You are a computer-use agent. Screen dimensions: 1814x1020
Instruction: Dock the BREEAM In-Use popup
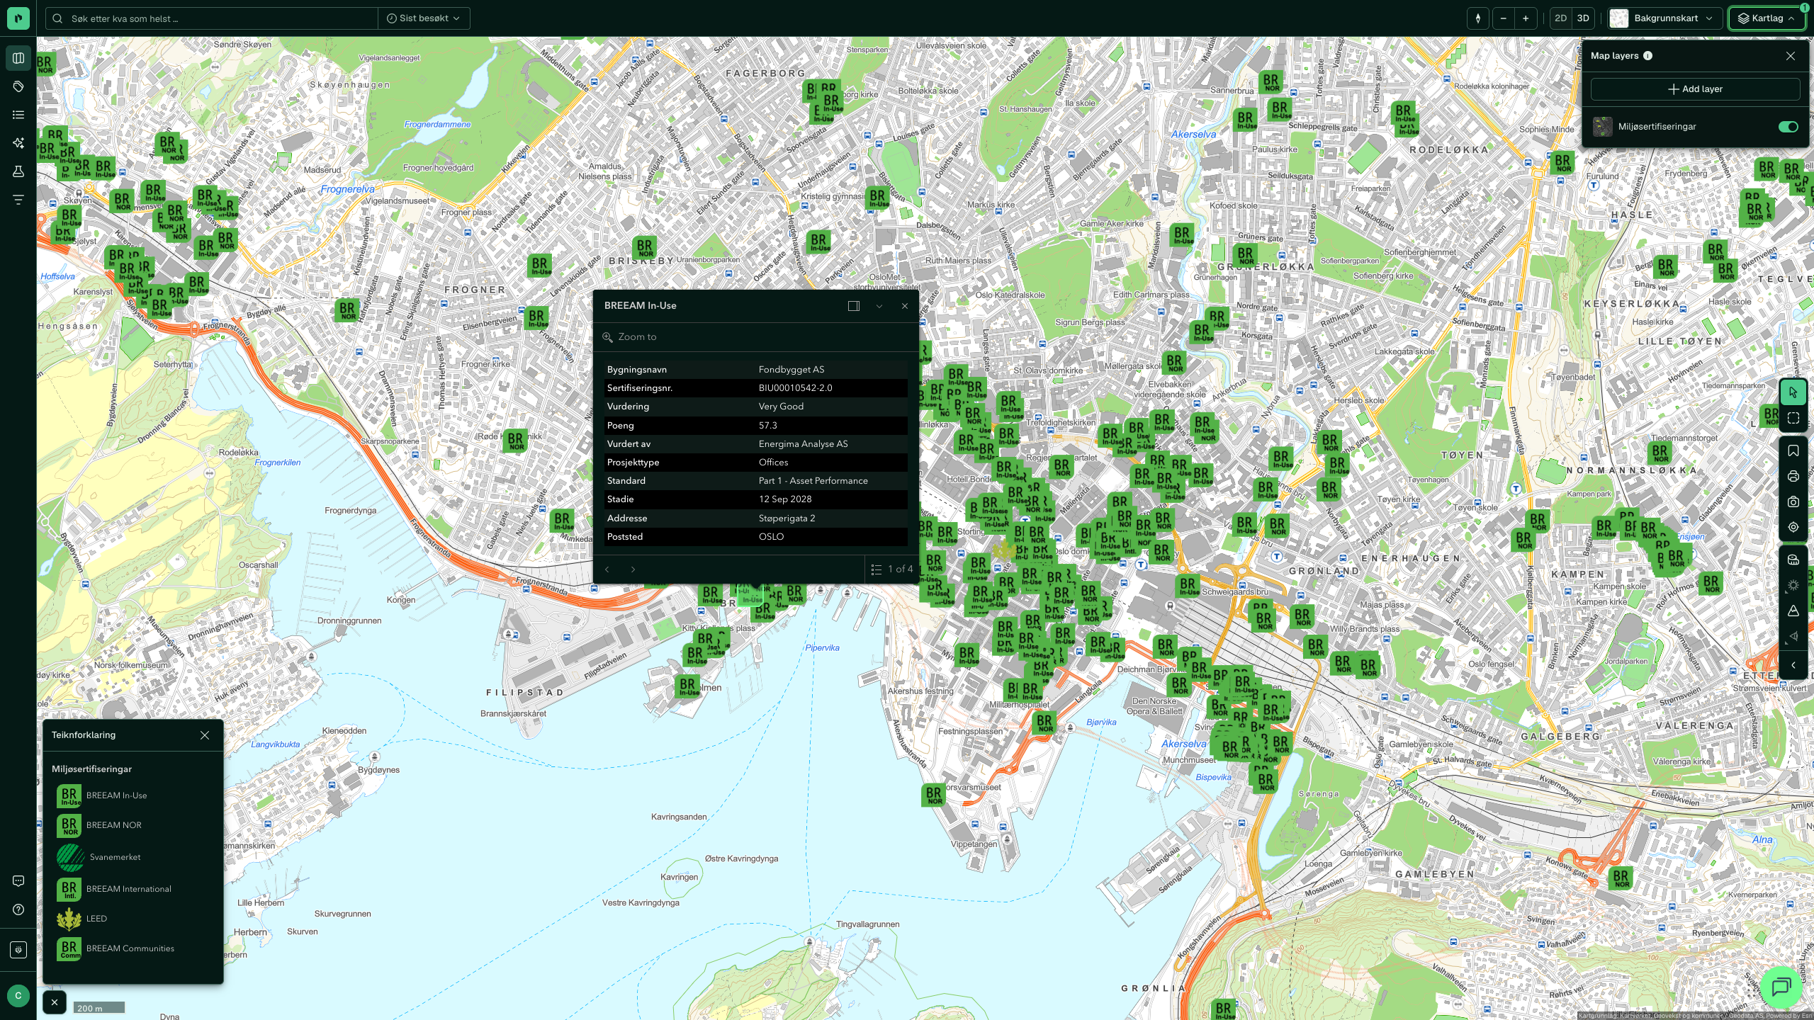click(x=853, y=306)
